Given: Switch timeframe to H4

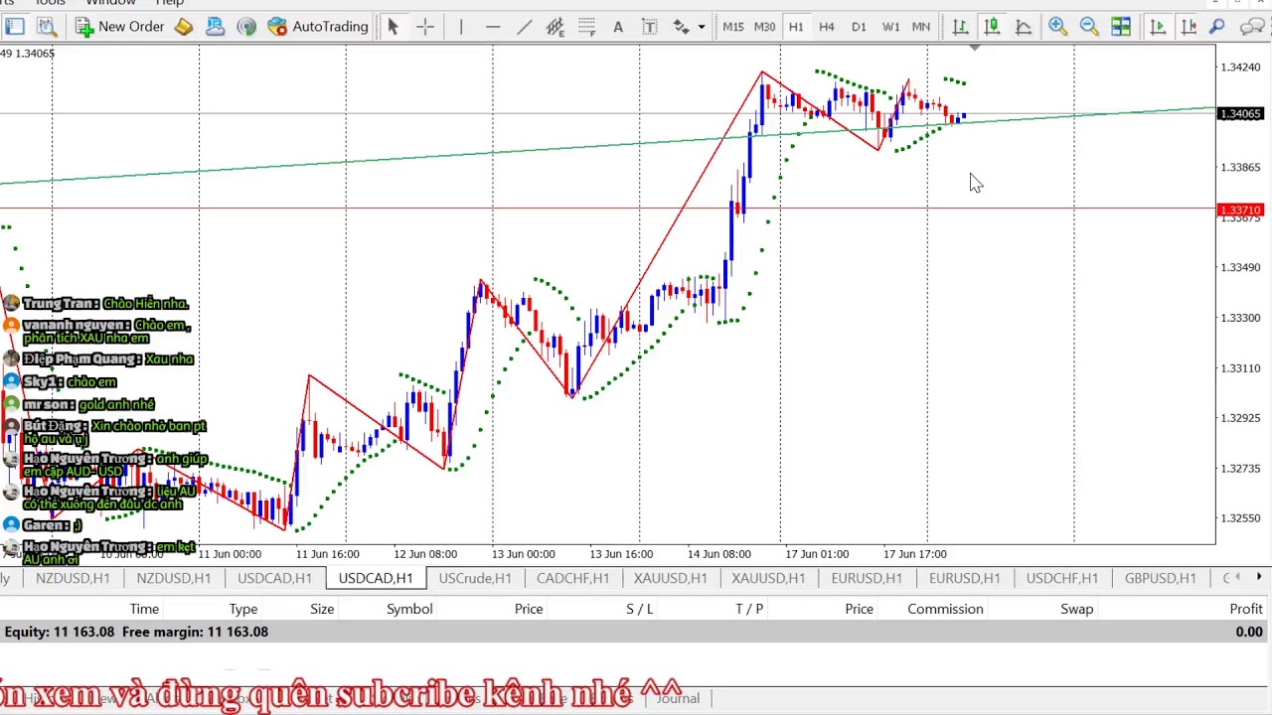Looking at the screenshot, I should [827, 27].
